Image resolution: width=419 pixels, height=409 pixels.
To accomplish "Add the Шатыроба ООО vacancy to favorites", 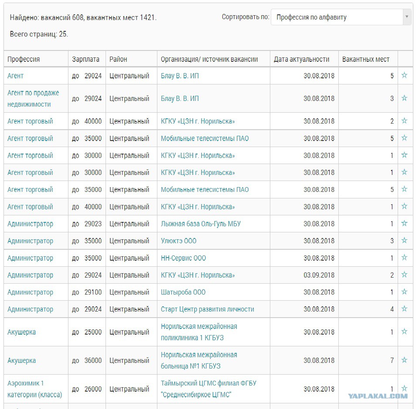I will [404, 292].
